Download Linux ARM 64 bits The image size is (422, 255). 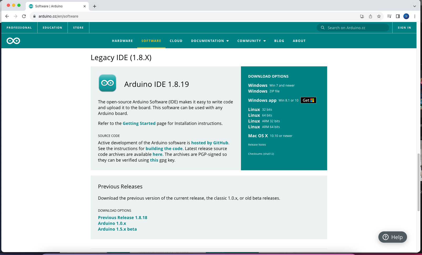point(264,127)
